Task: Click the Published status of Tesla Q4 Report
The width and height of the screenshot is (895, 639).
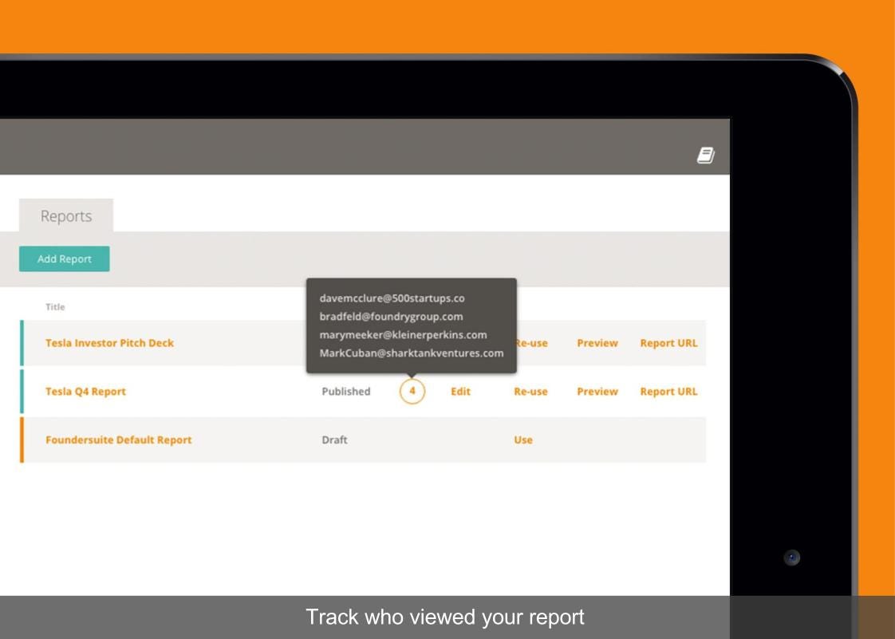Action: tap(346, 391)
